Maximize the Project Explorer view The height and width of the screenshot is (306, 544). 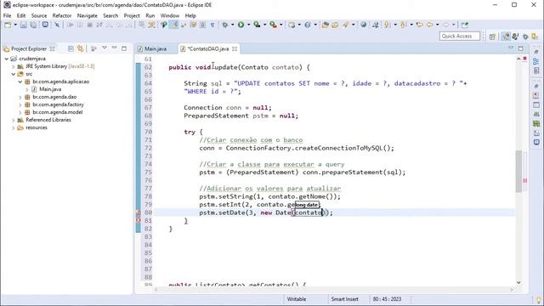(x=124, y=48)
